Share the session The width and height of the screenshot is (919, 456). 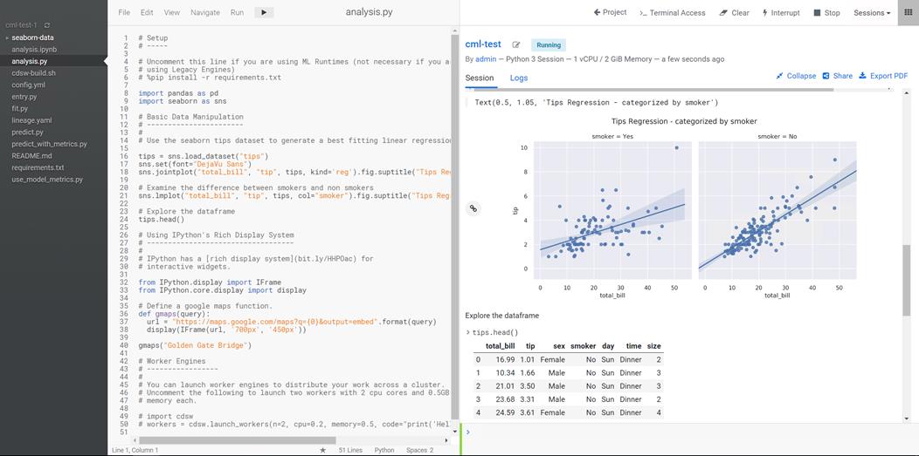(838, 76)
